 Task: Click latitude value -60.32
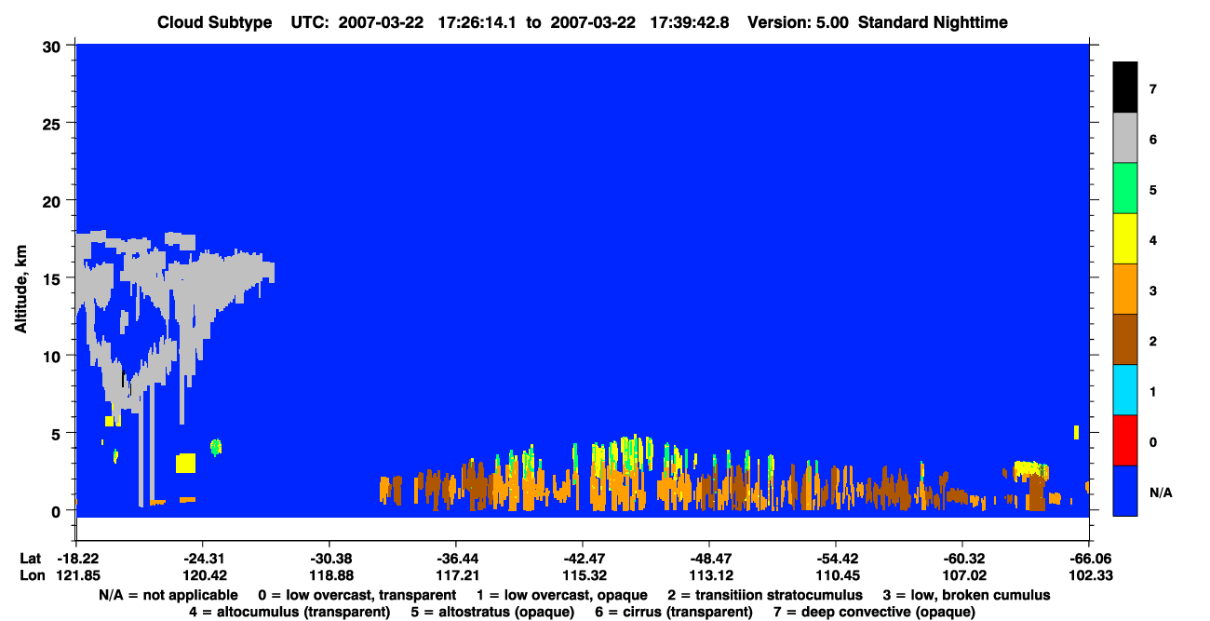(x=962, y=559)
